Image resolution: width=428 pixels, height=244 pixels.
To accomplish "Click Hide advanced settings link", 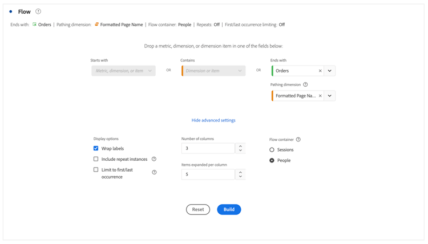I will (x=213, y=120).
